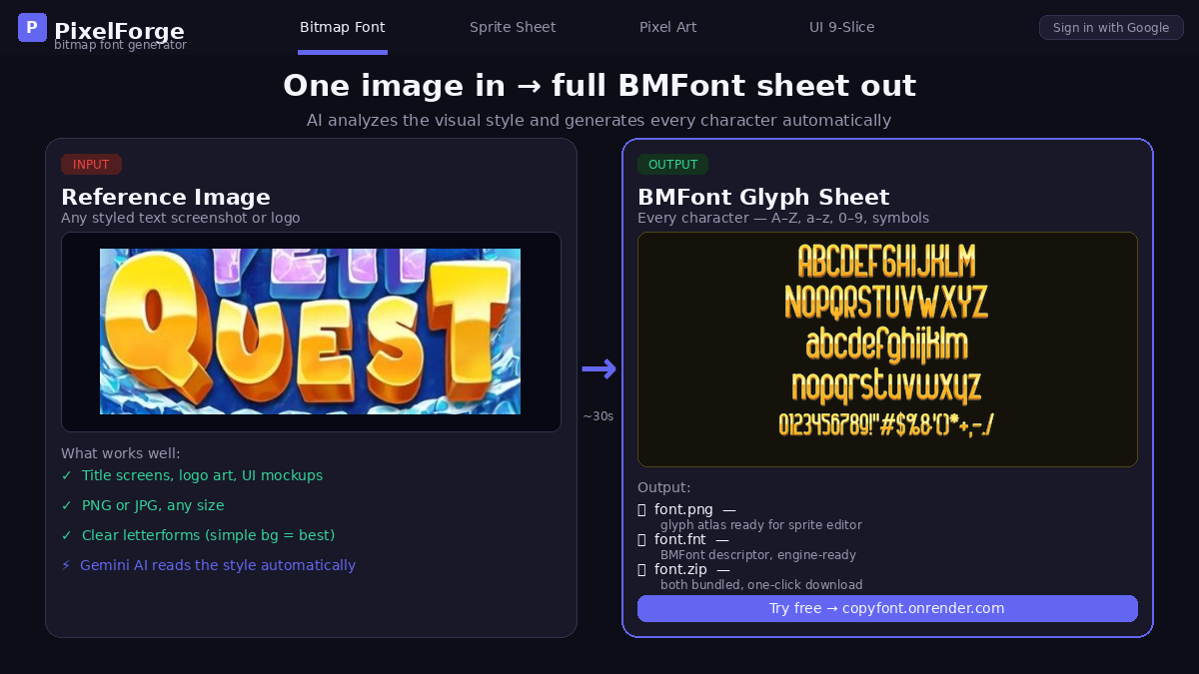Click the green OUTPUT badge
This screenshot has width=1199, height=674.
pyautogui.click(x=672, y=165)
